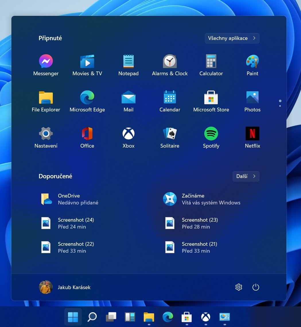This screenshot has height=327, width=301.
Task: Open File Explorer in the taskbar
Action: click(x=149, y=317)
